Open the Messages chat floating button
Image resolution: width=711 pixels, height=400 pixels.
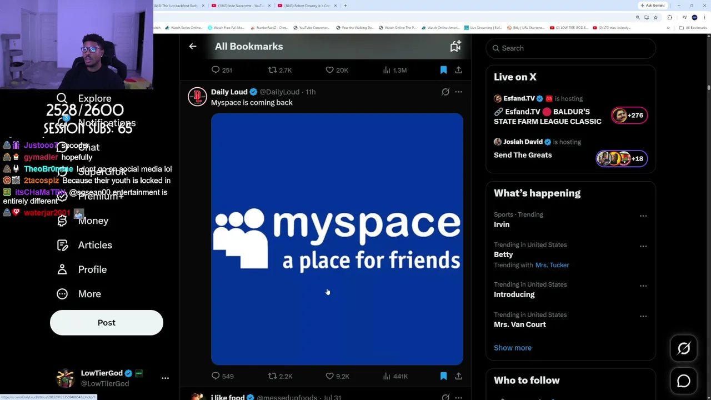[x=684, y=381]
